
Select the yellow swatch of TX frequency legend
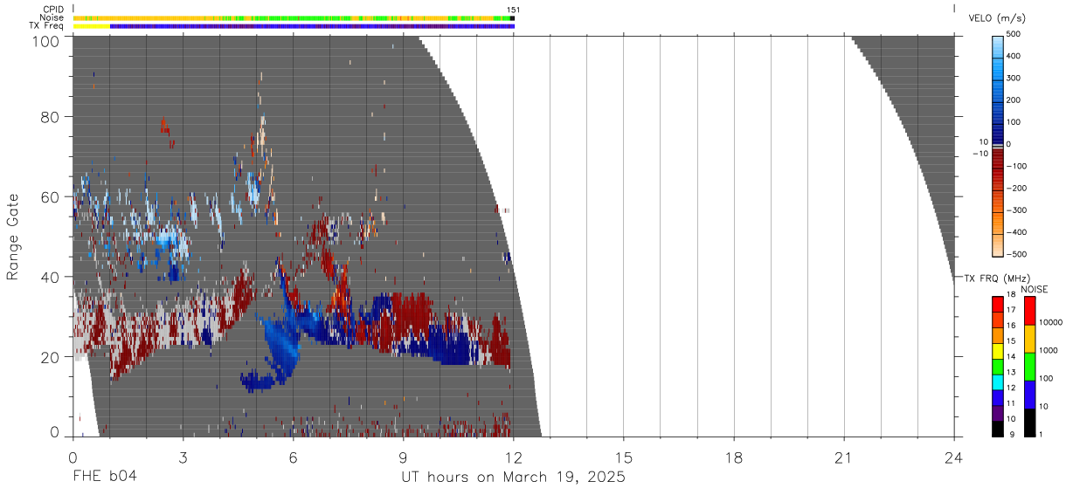point(998,351)
